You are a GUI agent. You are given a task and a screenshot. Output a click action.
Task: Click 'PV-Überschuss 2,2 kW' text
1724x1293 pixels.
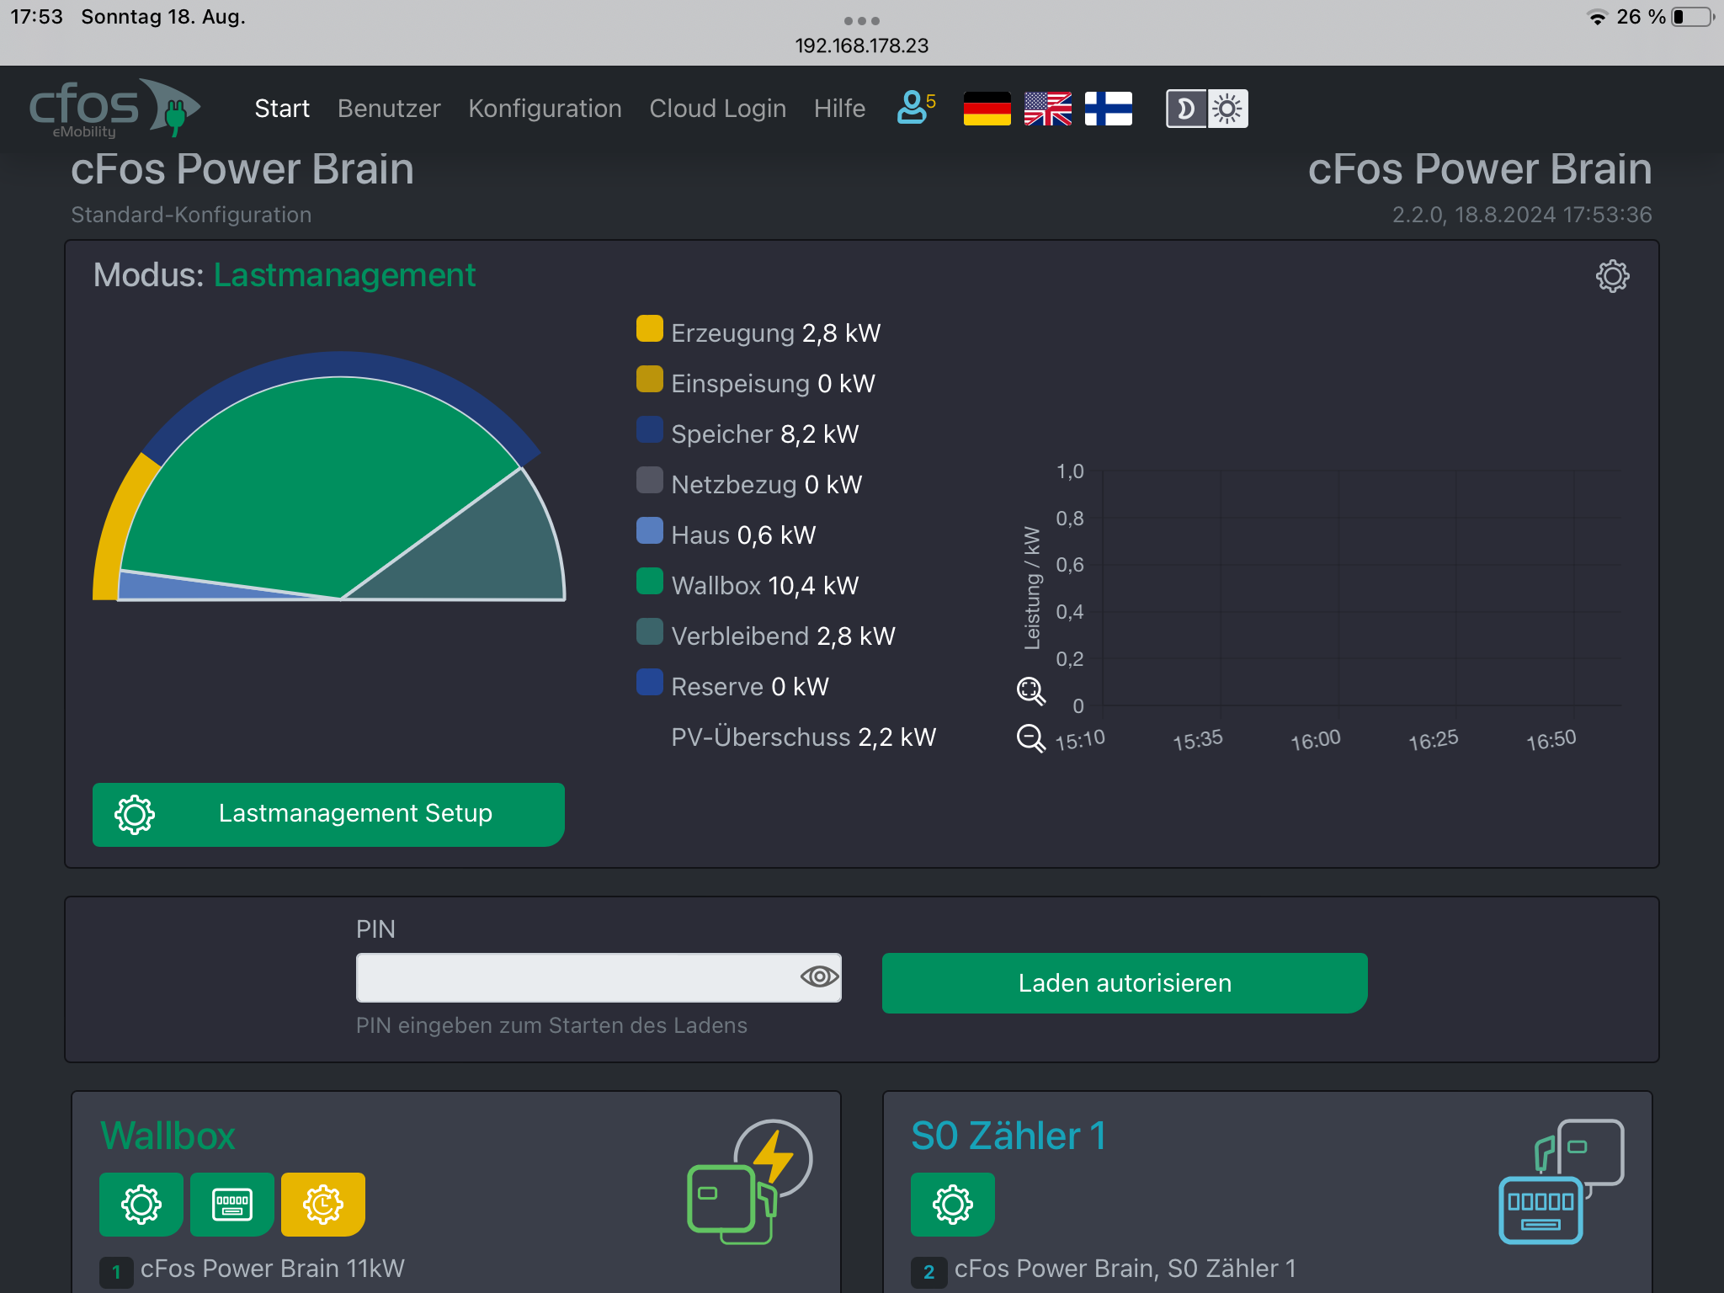pos(803,737)
